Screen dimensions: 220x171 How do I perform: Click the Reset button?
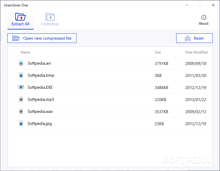tap(194, 38)
